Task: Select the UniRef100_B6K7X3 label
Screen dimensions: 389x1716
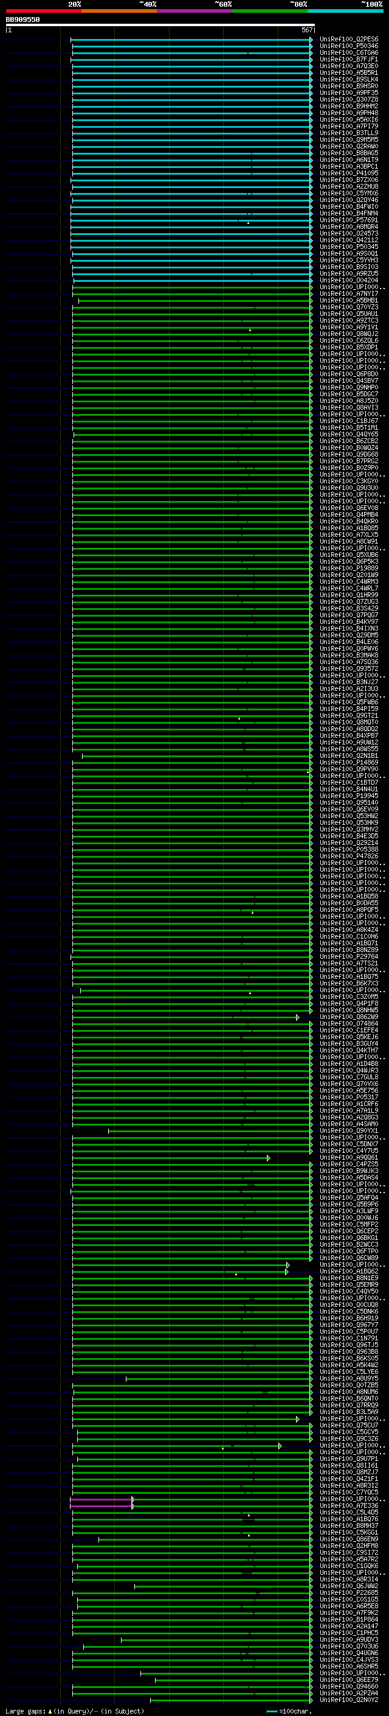Action: 349,983
